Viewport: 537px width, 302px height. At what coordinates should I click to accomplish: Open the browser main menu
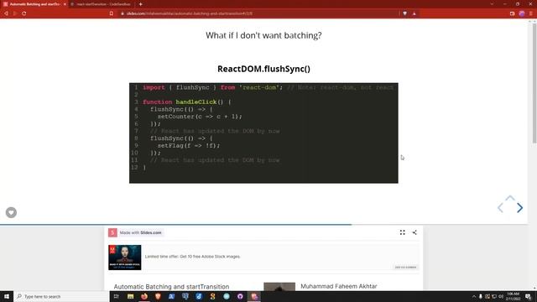click(x=531, y=13)
